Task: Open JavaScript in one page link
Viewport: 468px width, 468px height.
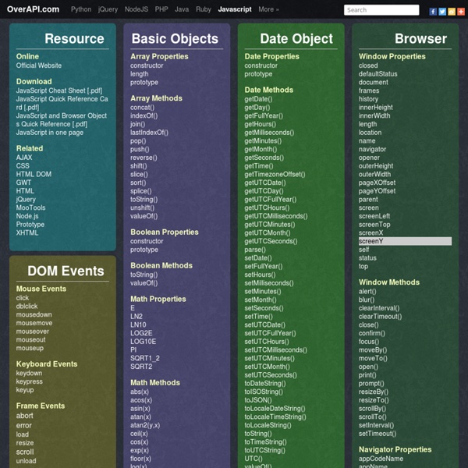Action: pyautogui.click(x=50, y=133)
